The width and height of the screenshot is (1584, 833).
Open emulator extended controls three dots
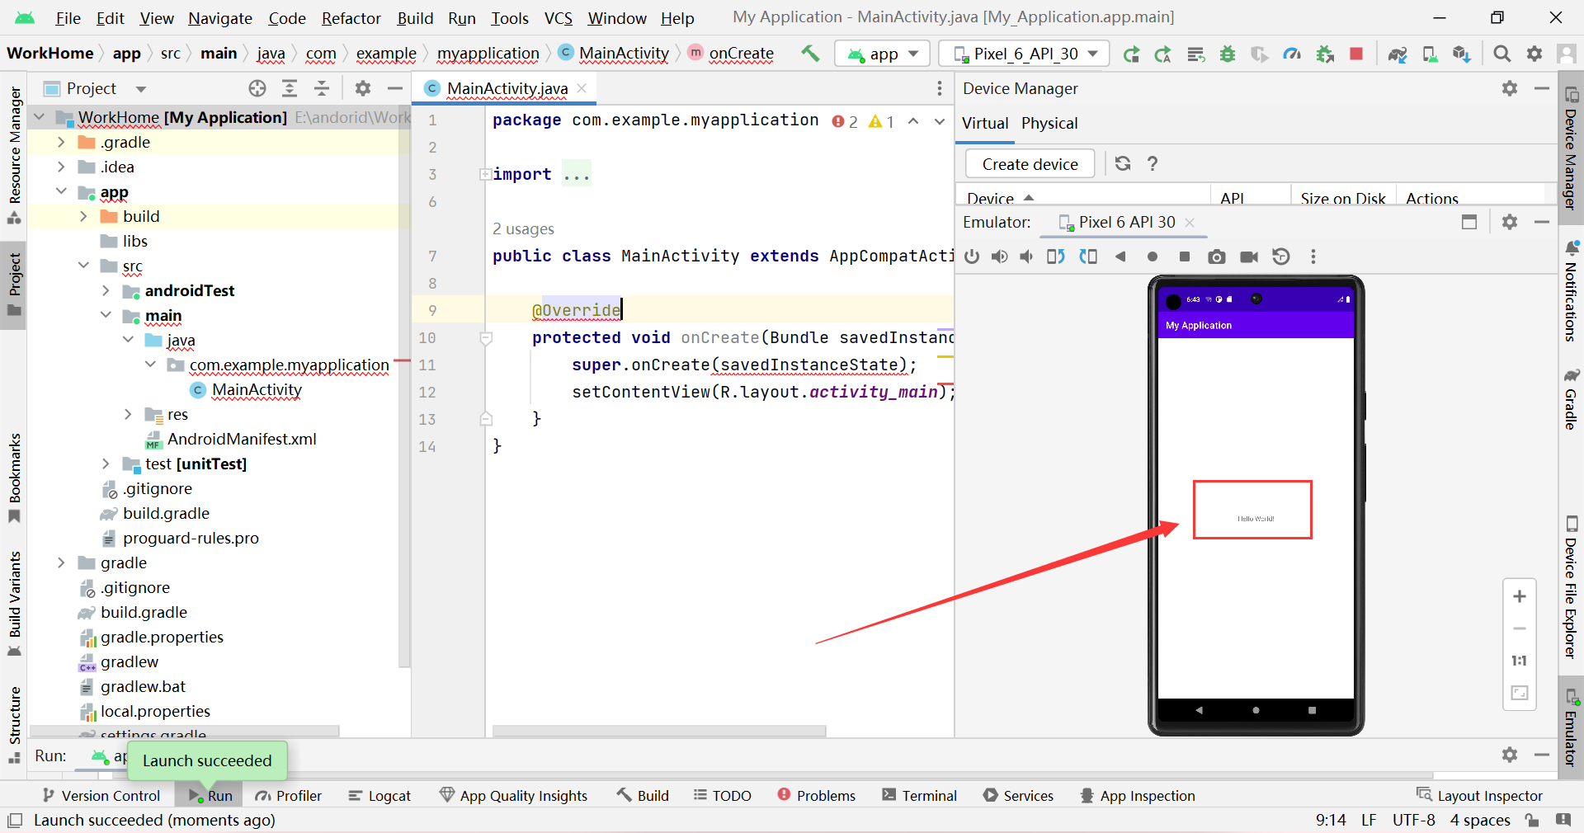coord(1313,256)
